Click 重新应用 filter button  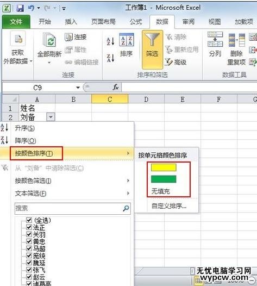tap(182, 49)
